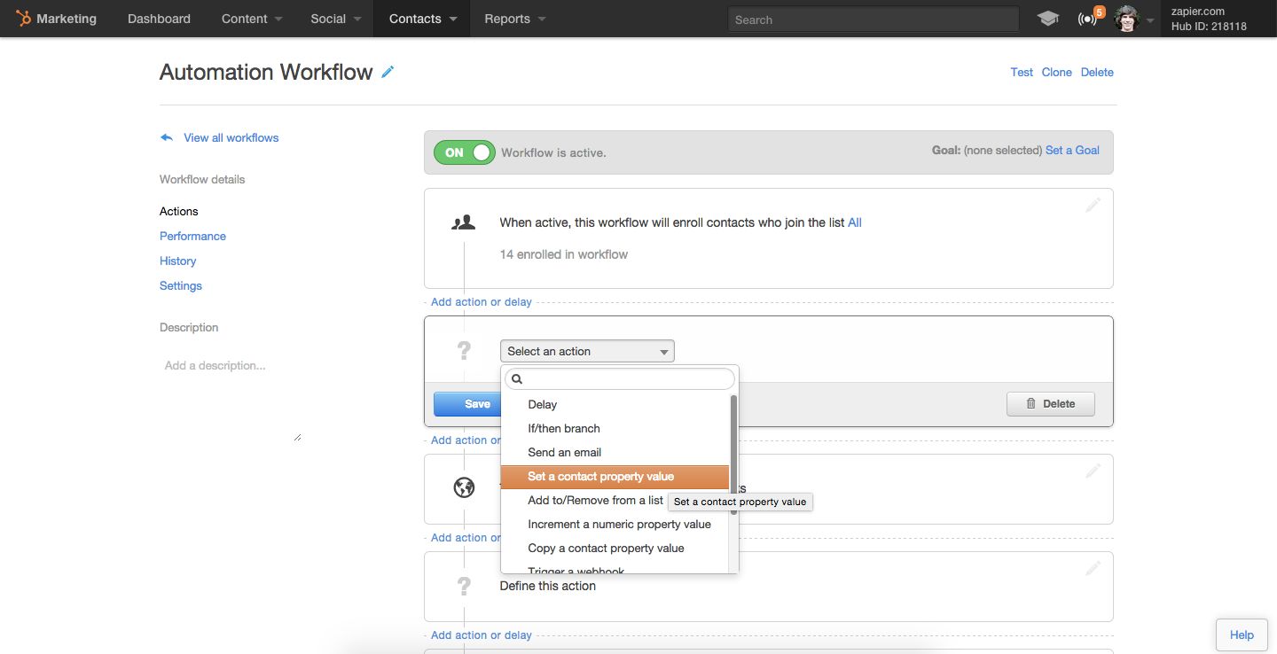The width and height of the screenshot is (1277, 654).
Task: Click the Delete button with trash icon
Action: point(1050,404)
